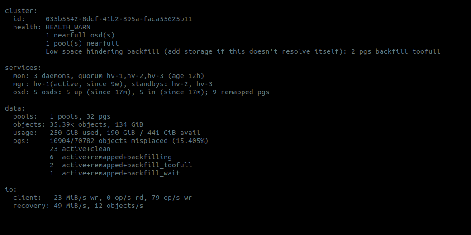The height and width of the screenshot is (235, 471).
Task: Click the '1 pool(s) nearfull' warning line
Action: (82, 43)
